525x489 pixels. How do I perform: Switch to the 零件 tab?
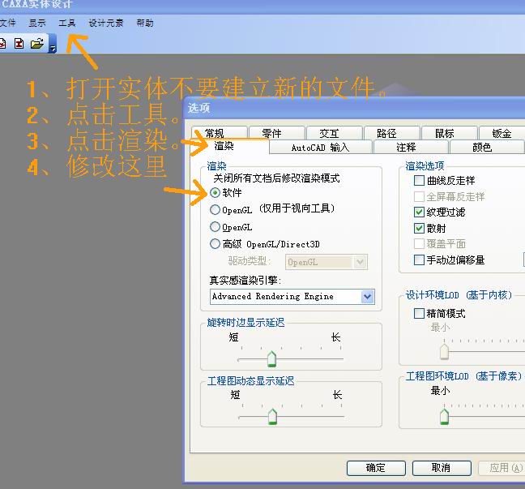276,133
